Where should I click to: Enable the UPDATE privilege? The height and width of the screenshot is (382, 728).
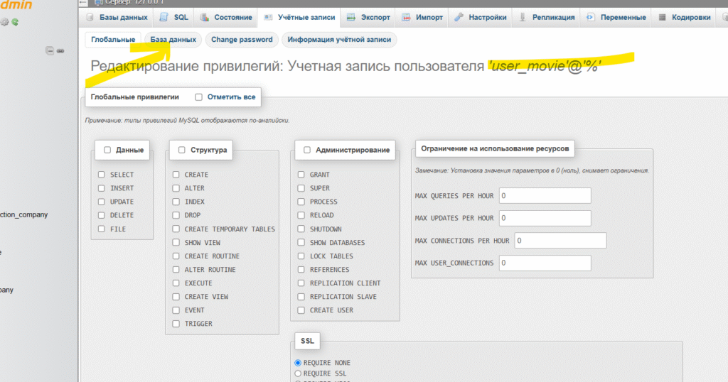(x=101, y=202)
